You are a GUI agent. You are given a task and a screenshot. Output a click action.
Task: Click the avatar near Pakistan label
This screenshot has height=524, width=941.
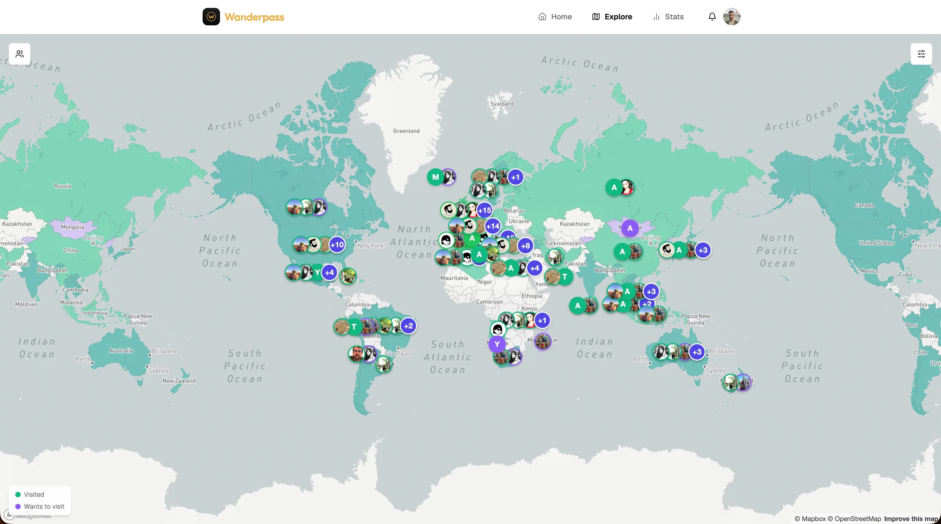pos(555,257)
